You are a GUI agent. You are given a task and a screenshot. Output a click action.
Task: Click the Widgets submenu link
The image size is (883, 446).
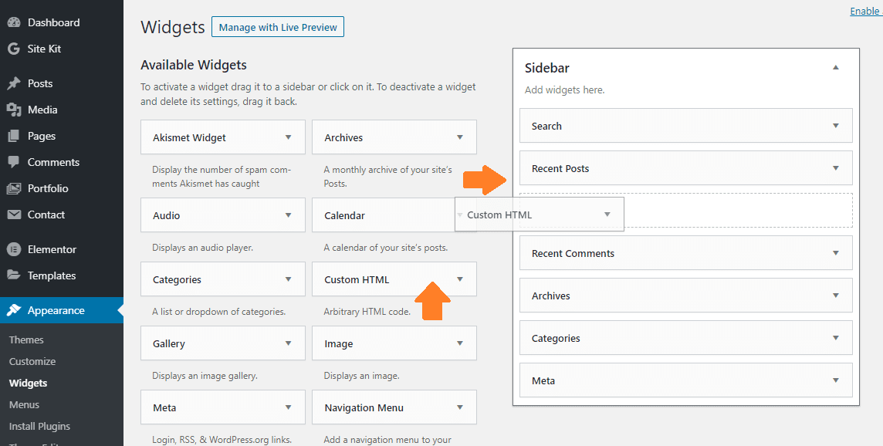[x=28, y=383]
